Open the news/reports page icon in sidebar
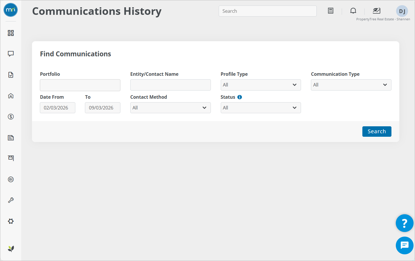 (x=11, y=138)
